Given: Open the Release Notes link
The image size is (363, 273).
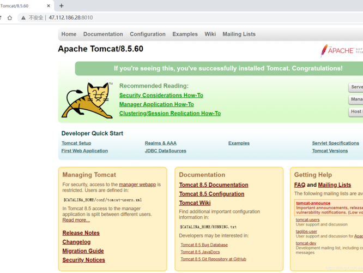Looking at the screenshot, I should tap(81, 233).
